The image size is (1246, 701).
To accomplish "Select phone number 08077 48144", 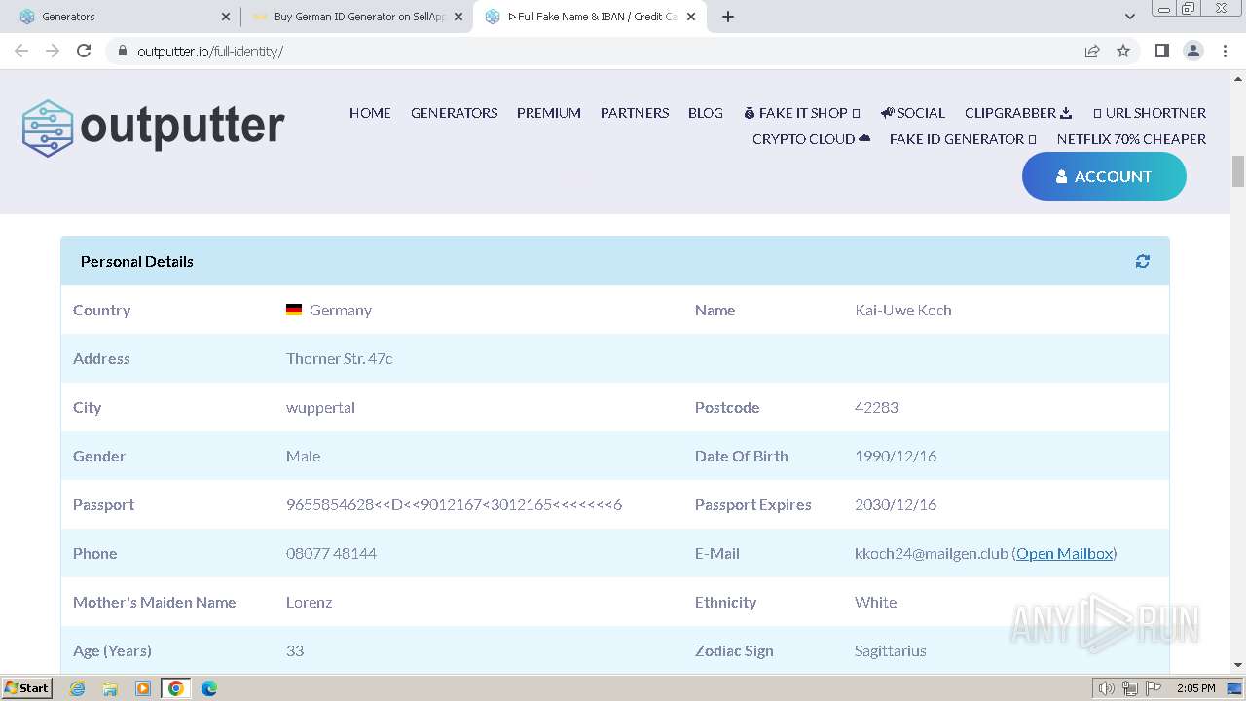I will coord(331,553).
